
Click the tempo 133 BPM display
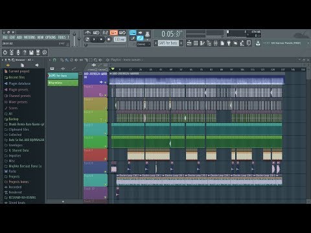120,39
